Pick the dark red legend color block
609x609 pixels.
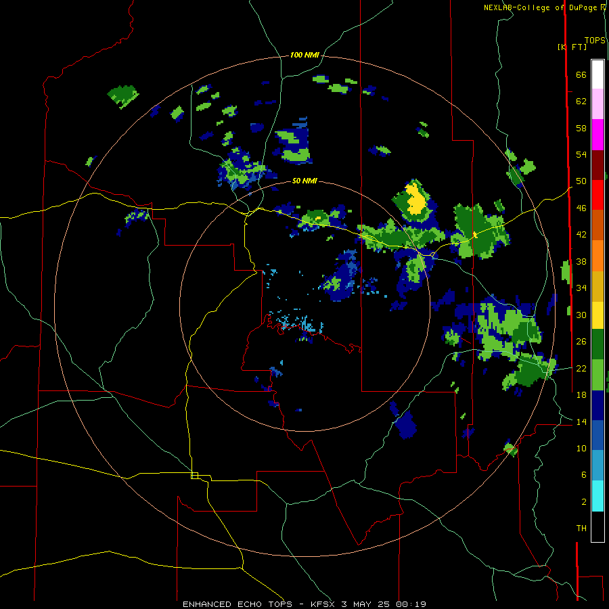click(597, 165)
